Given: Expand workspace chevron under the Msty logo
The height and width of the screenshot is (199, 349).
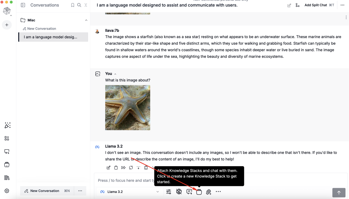Looking at the screenshot, I should (11, 16).
